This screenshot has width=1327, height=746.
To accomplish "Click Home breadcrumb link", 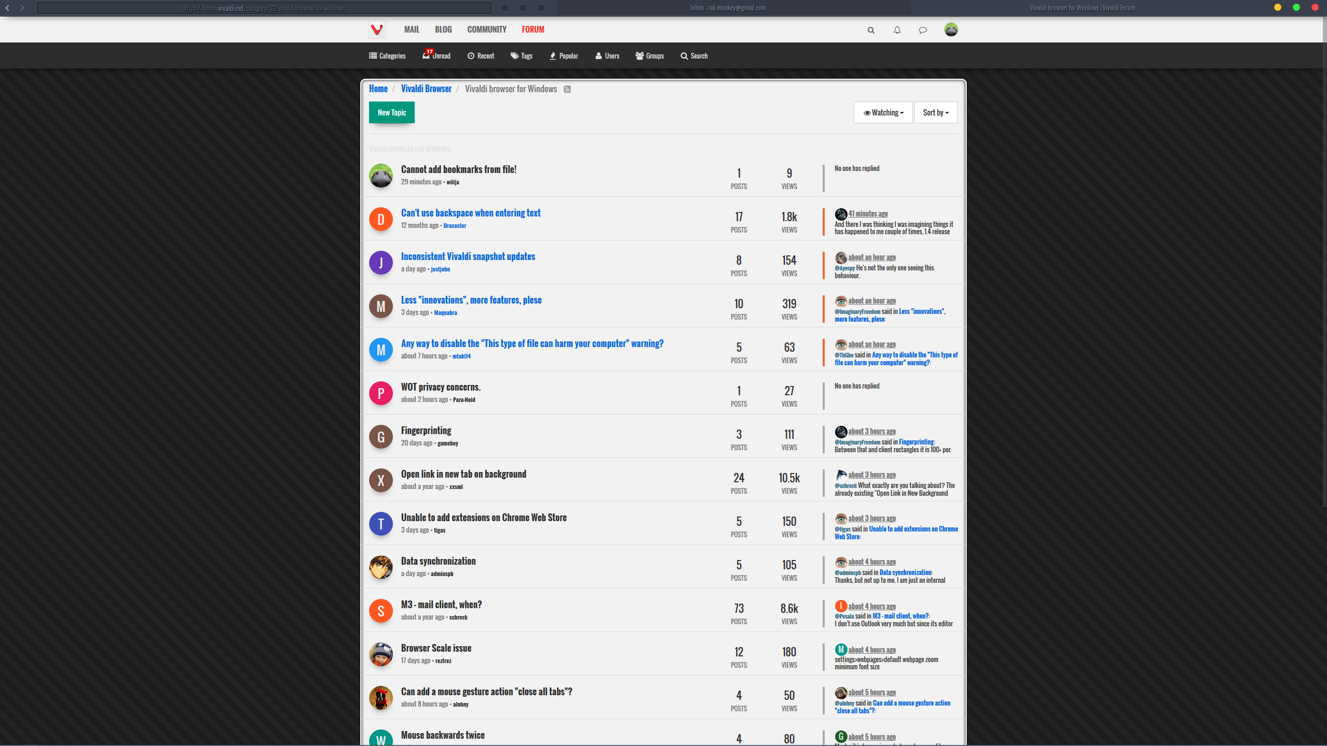I will click(378, 89).
